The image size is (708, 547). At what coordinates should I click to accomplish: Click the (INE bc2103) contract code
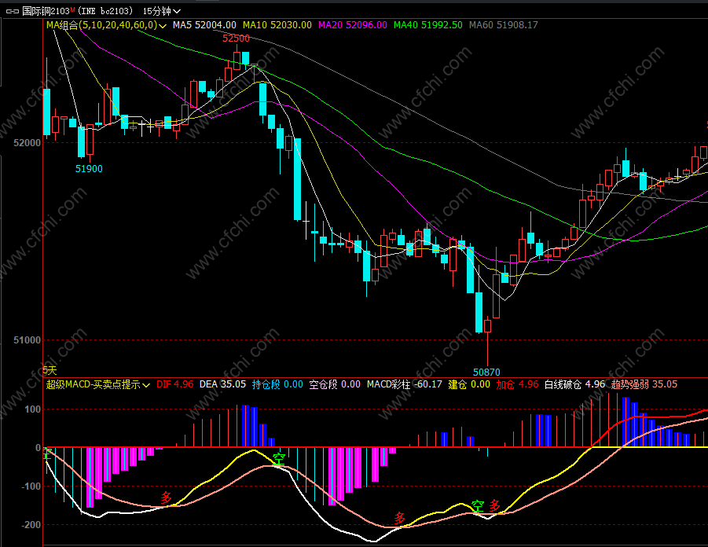pos(105,11)
